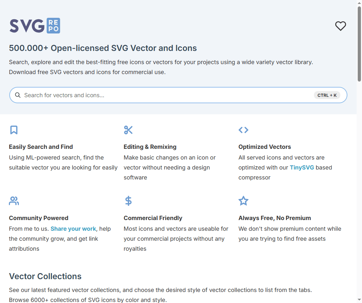The image size is (362, 303).
Task: Click the people icon above Community Powered
Action: click(14, 201)
